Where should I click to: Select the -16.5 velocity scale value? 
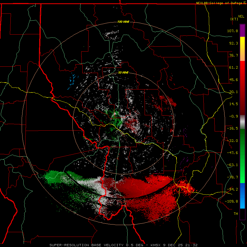[x=232, y=128]
